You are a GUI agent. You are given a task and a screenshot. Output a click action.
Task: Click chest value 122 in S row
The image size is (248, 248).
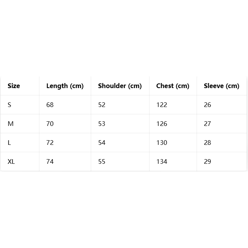click(x=161, y=105)
